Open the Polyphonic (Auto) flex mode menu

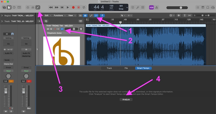[55, 33]
